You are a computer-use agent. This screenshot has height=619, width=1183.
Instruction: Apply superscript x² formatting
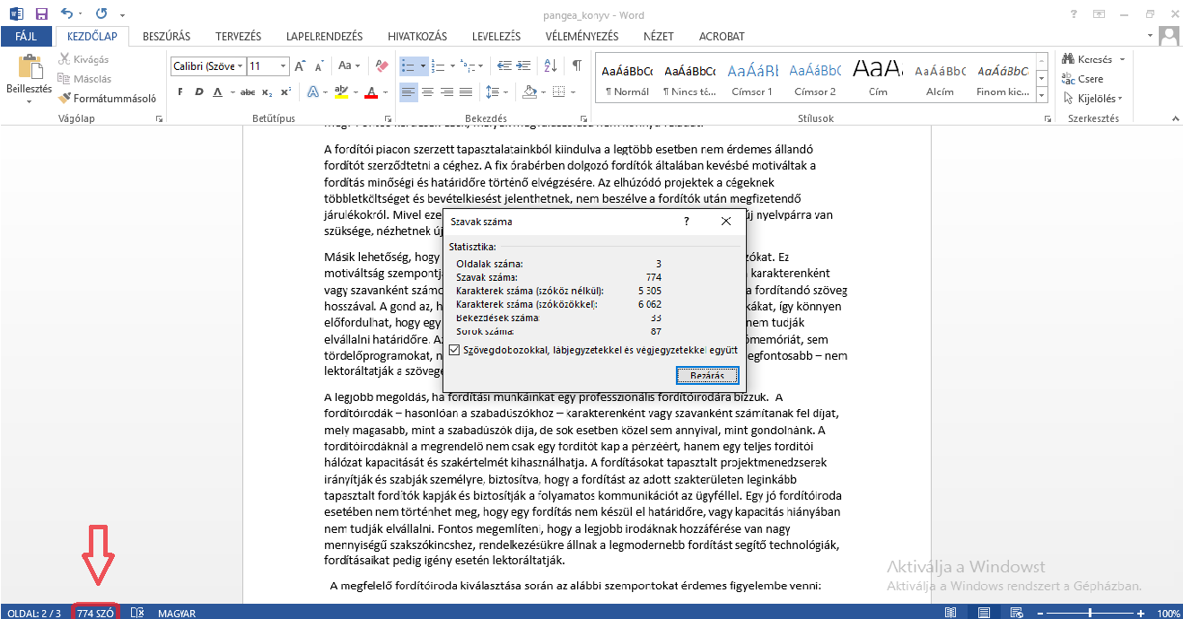coord(285,92)
